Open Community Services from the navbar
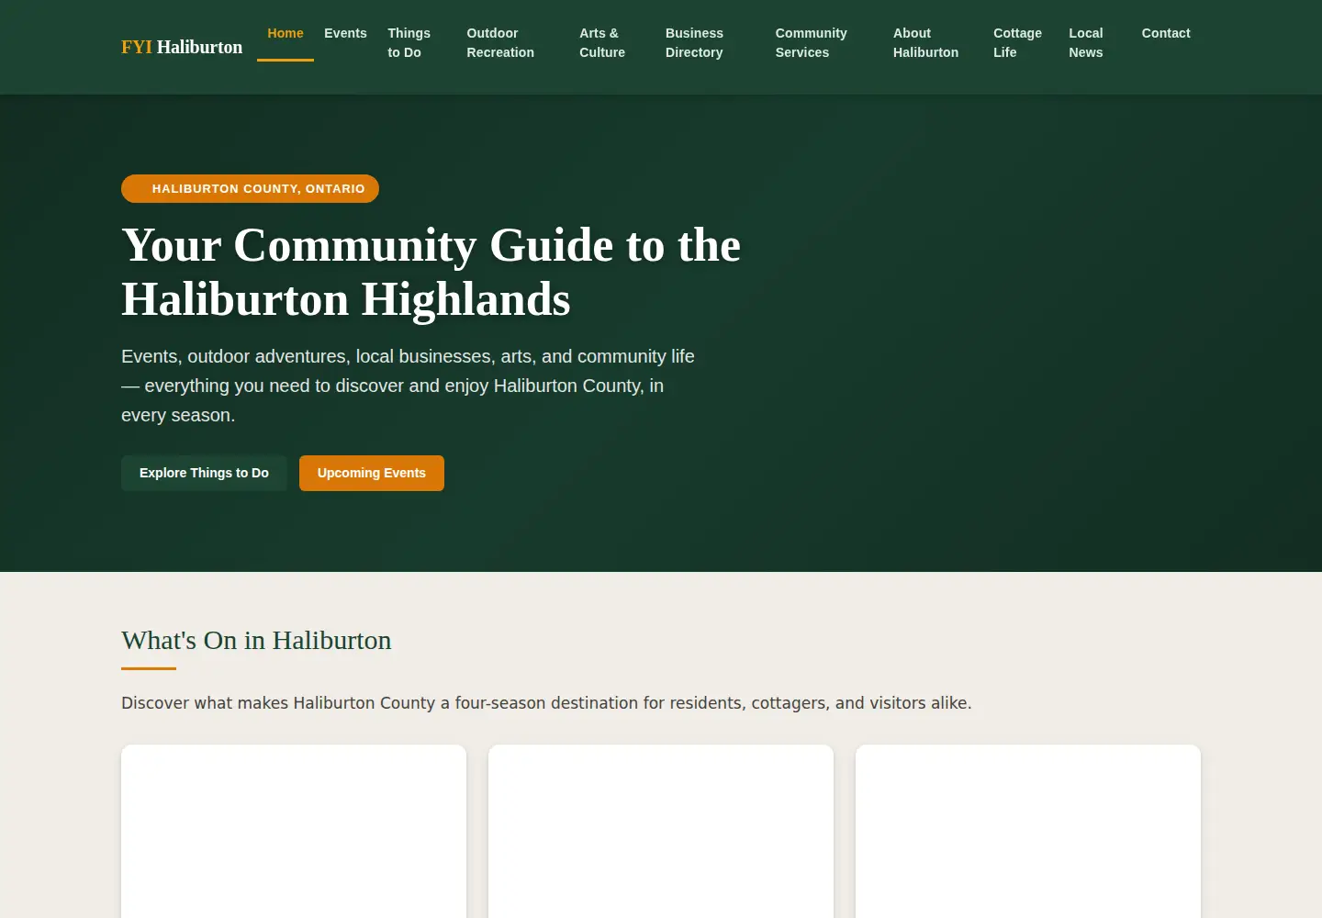The height and width of the screenshot is (918, 1322). click(811, 42)
